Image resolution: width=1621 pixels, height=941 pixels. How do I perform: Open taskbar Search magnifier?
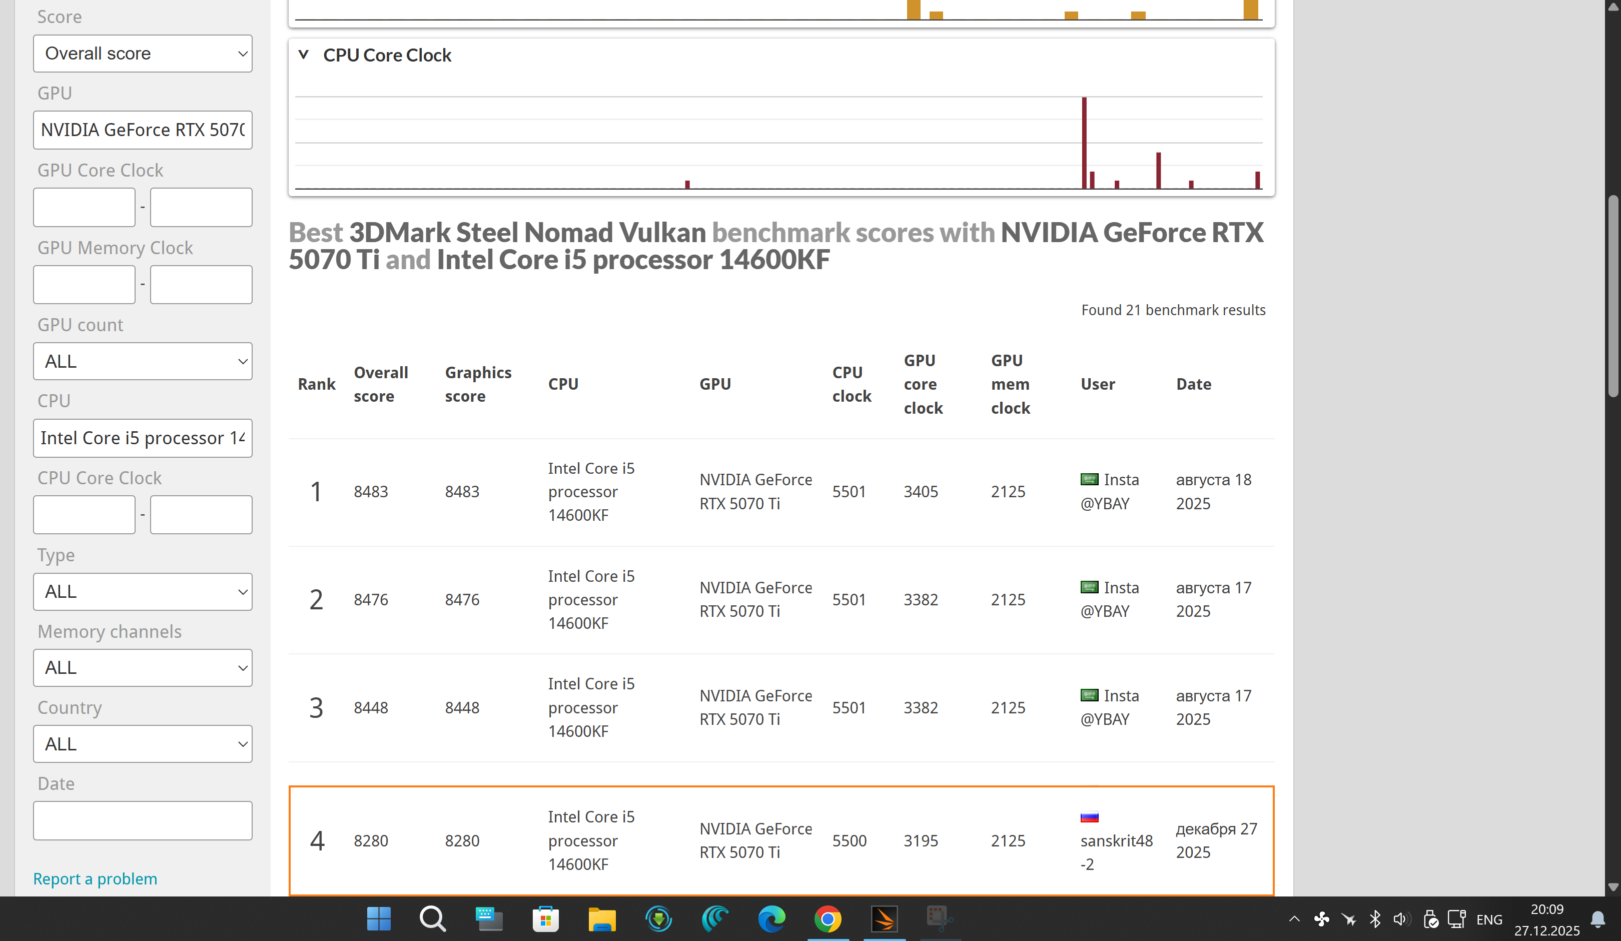pyautogui.click(x=432, y=918)
